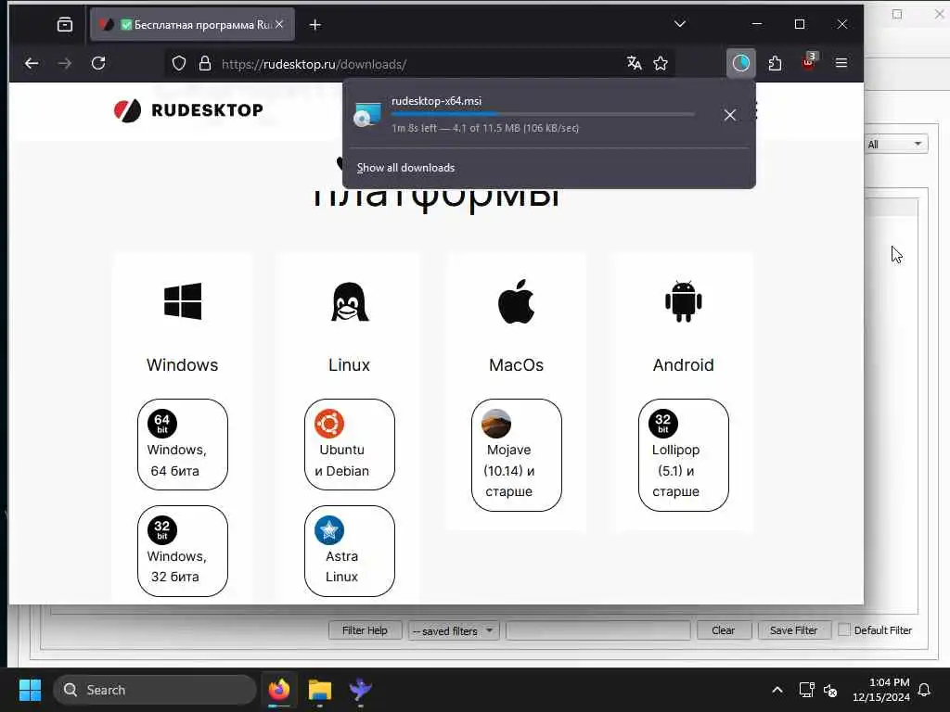Click filter text field in background window
The width and height of the screenshot is (950, 712).
598,630
